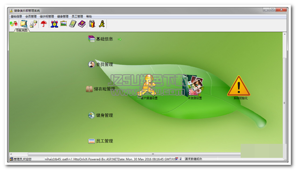The width and height of the screenshot is (296, 170).
Task: Open the 储衣柜管理 menu in menu bar
Action: tap(47, 16)
